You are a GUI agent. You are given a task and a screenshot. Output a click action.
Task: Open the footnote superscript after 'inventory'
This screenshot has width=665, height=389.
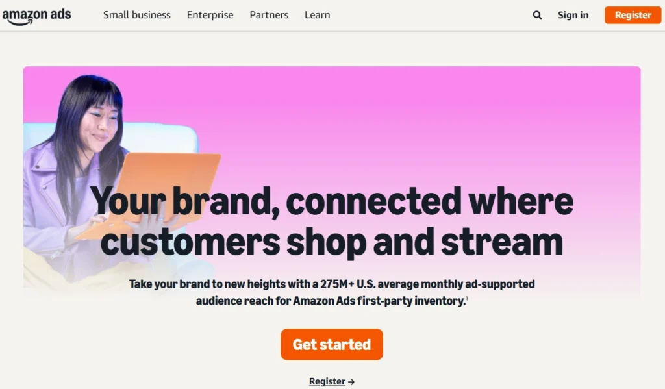click(x=468, y=299)
